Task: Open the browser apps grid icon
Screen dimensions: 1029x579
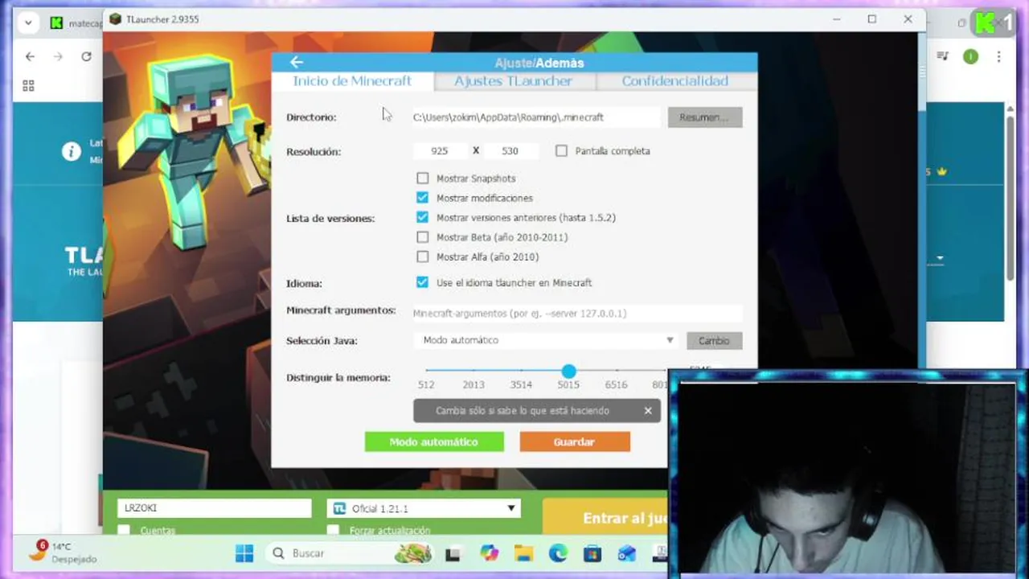Action: coord(28,86)
